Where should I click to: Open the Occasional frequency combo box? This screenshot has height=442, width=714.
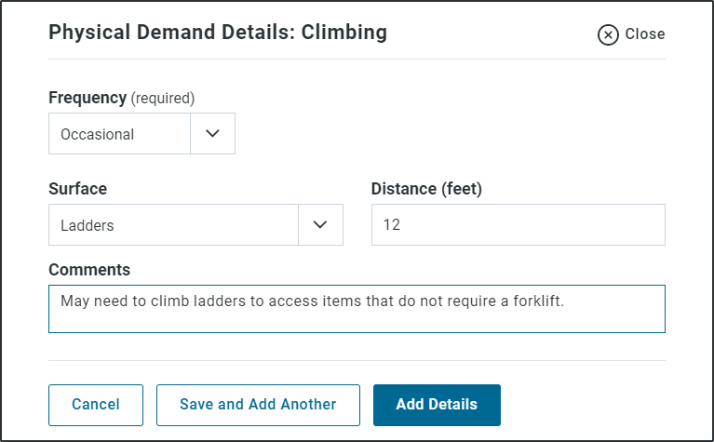tap(141, 133)
